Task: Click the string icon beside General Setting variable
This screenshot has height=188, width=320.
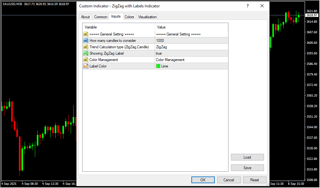Action: (x=85, y=34)
